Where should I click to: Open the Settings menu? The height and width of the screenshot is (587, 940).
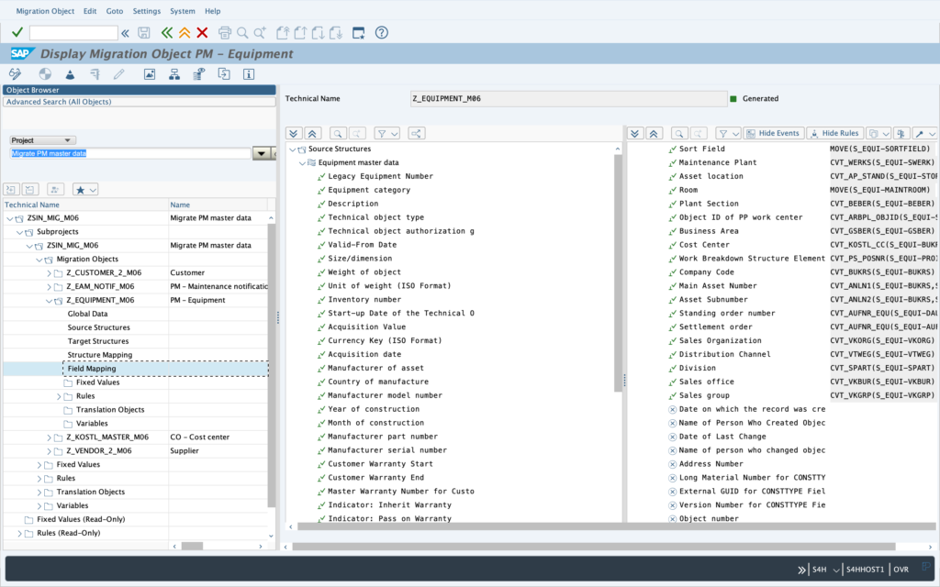146,11
